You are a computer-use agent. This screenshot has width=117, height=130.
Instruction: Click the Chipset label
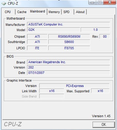coord(20,37)
